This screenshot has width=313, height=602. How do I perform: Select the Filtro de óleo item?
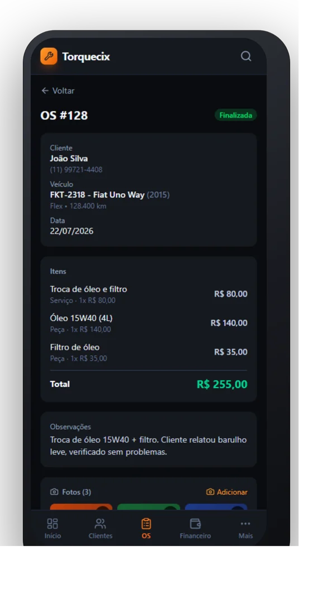click(149, 353)
